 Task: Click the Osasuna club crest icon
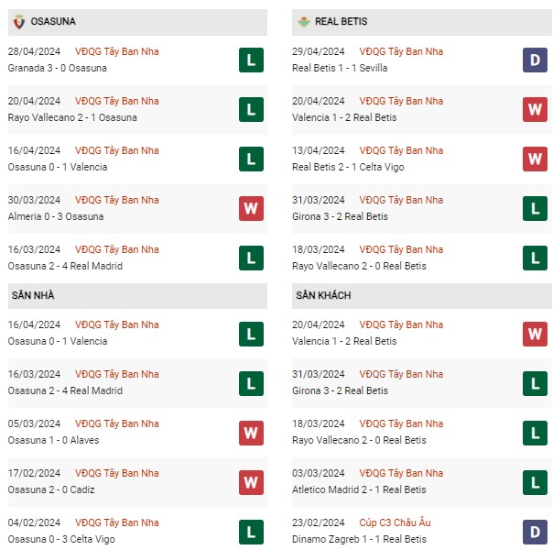pos(18,21)
